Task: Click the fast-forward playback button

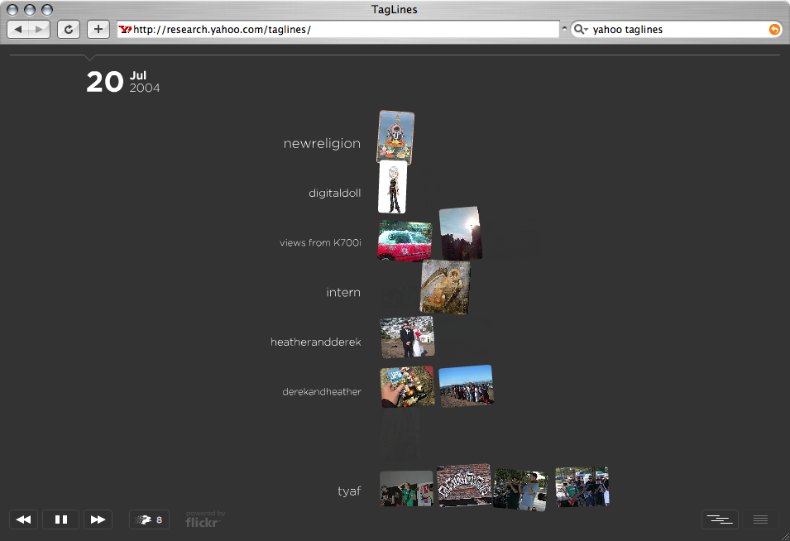Action: (x=98, y=519)
